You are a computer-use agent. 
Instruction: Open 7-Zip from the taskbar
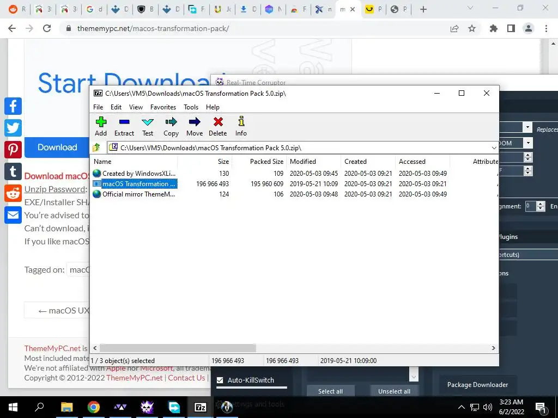(201, 407)
